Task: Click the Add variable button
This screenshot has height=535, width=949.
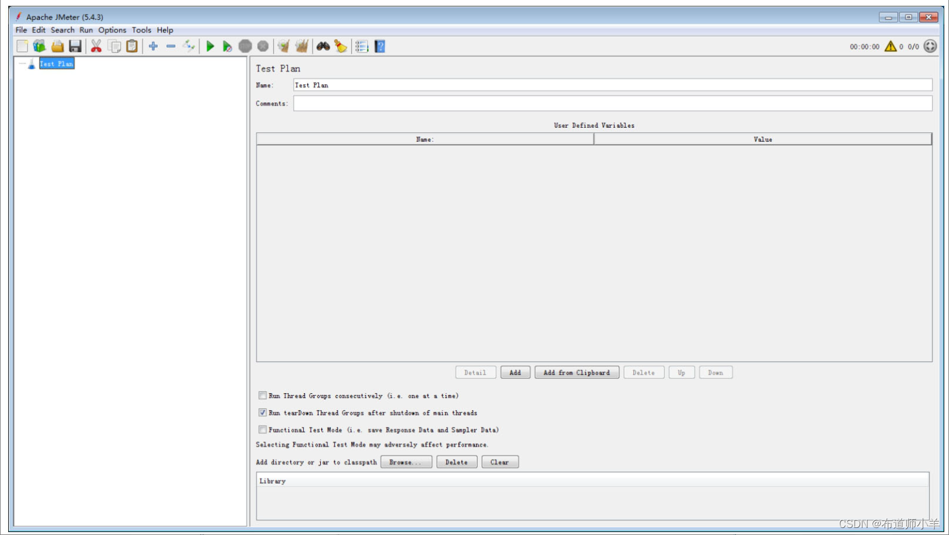Action: click(x=515, y=373)
